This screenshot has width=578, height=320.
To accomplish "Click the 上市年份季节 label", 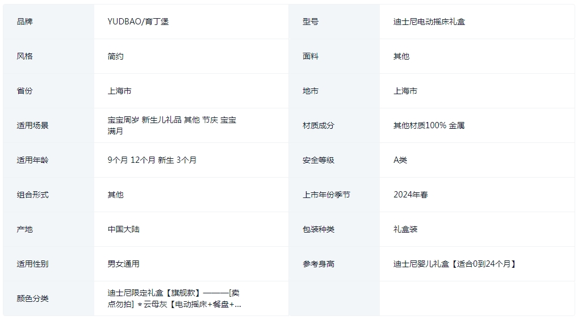I will pyautogui.click(x=326, y=195).
